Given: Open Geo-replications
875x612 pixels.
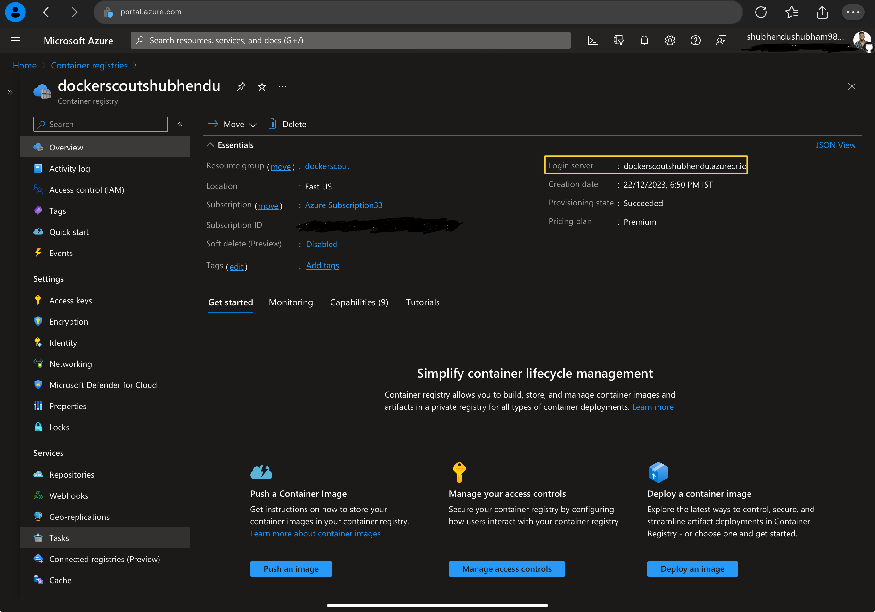Looking at the screenshot, I should click(105, 517).
